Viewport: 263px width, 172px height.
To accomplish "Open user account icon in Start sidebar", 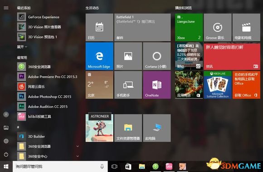I will [6, 115].
